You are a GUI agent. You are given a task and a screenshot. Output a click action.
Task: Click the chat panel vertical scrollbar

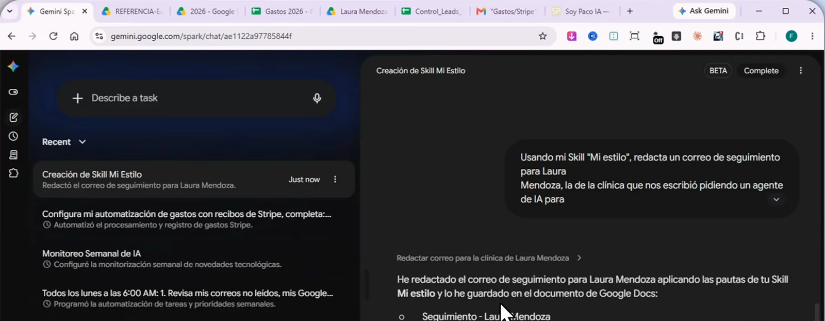point(817,312)
